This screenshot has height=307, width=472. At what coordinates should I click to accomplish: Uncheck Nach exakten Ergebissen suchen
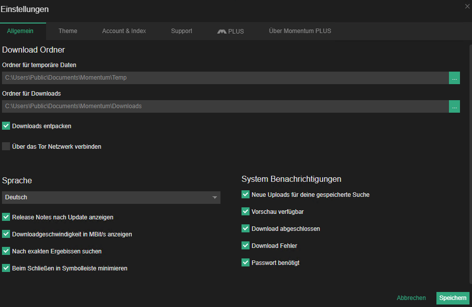click(6, 251)
